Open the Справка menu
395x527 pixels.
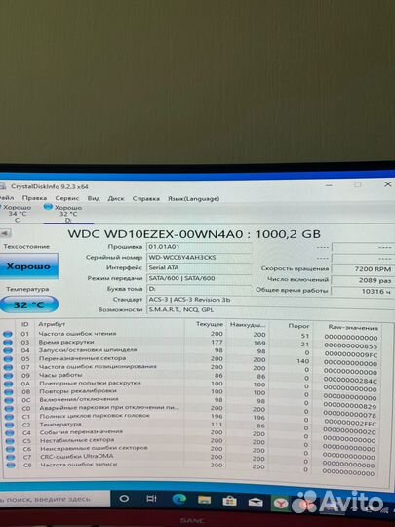coord(145,199)
